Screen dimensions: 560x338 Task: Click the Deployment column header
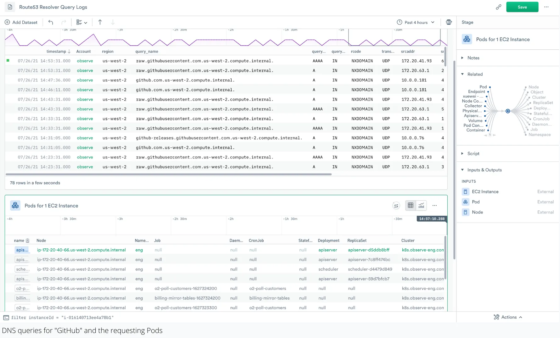click(x=328, y=241)
